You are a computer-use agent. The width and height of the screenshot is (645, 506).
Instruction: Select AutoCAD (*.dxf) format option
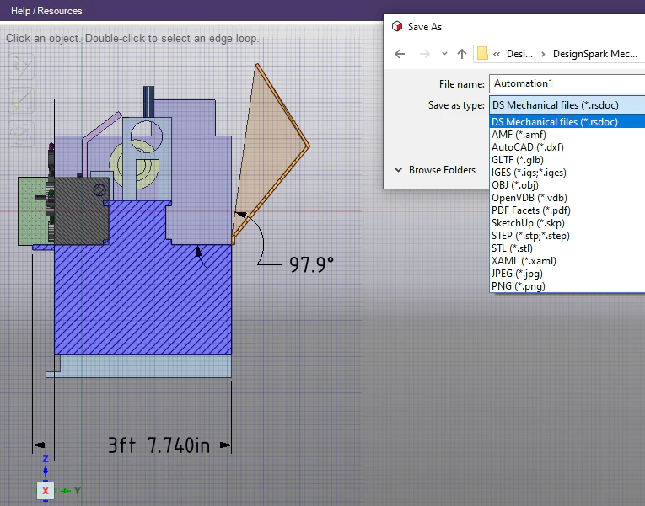coord(527,147)
